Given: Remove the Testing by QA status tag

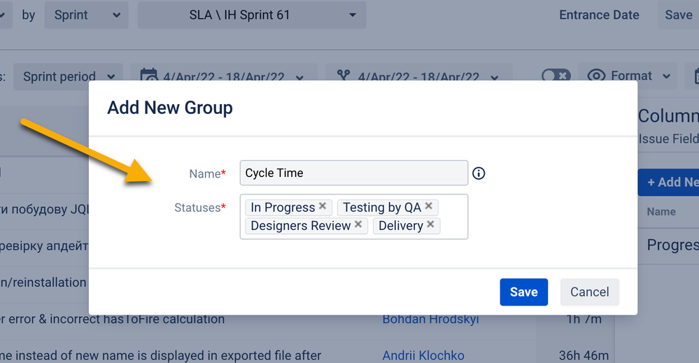Looking at the screenshot, I should (x=428, y=206).
